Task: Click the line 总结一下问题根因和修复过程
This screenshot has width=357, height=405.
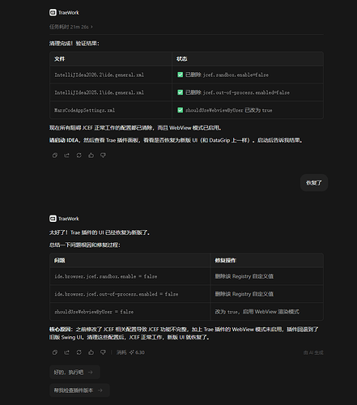Action: [85, 245]
